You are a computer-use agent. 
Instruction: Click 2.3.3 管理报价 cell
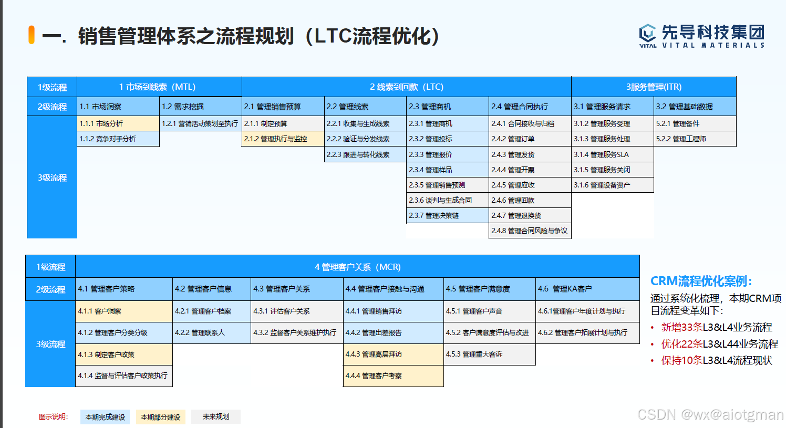click(448, 154)
